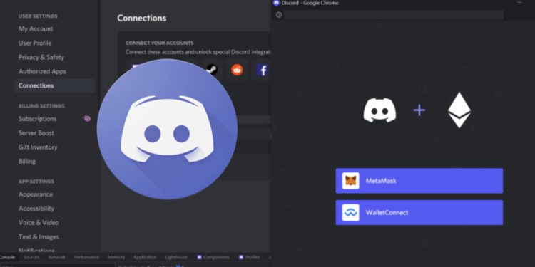Click the CONNECT YOUR ACCOUNTS heading
Image resolution: width=535 pixels, height=267 pixels.
pyautogui.click(x=159, y=43)
